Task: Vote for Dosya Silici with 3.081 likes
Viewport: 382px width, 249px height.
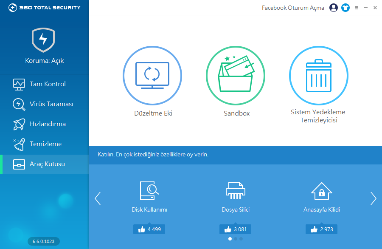Action: (235, 229)
